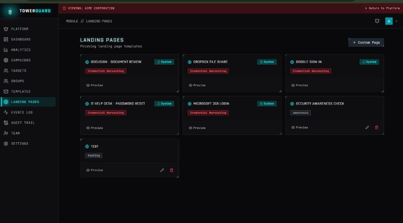Click the TOWERGUARD brand name
Image resolution: width=403 pixels, height=223 pixels.
pyautogui.click(x=35, y=11)
